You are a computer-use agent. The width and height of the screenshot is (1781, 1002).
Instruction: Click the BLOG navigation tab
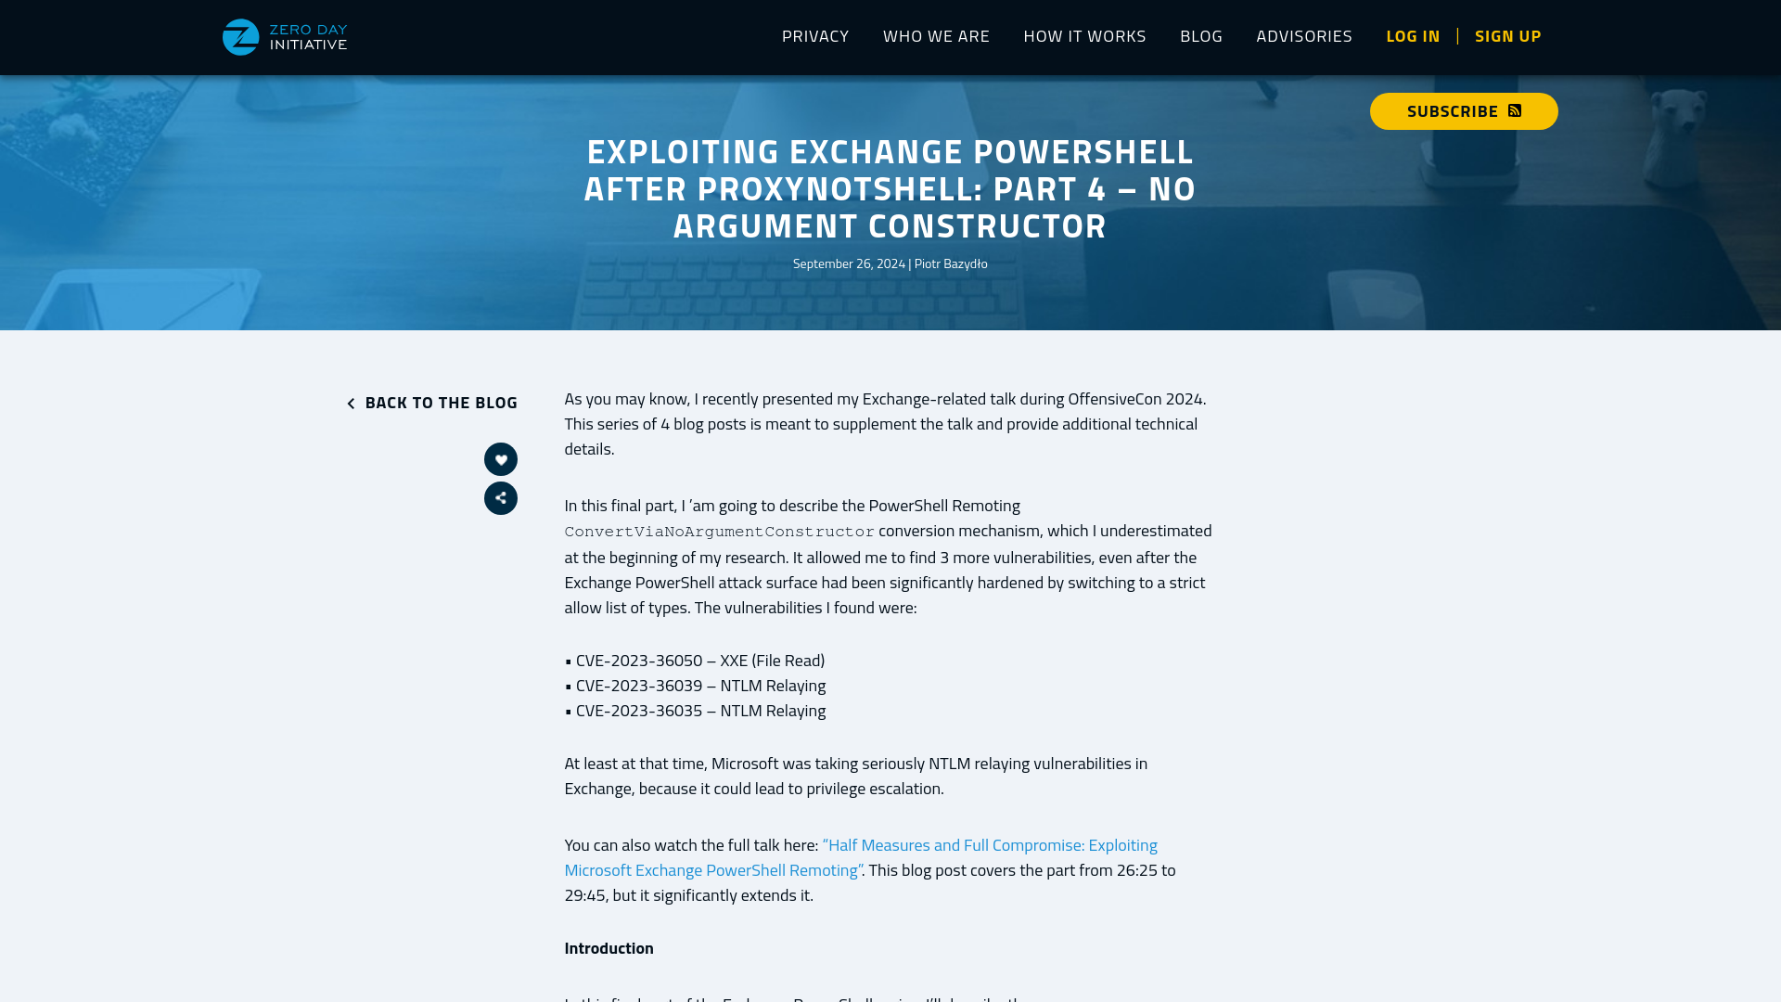pyautogui.click(x=1201, y=35)
